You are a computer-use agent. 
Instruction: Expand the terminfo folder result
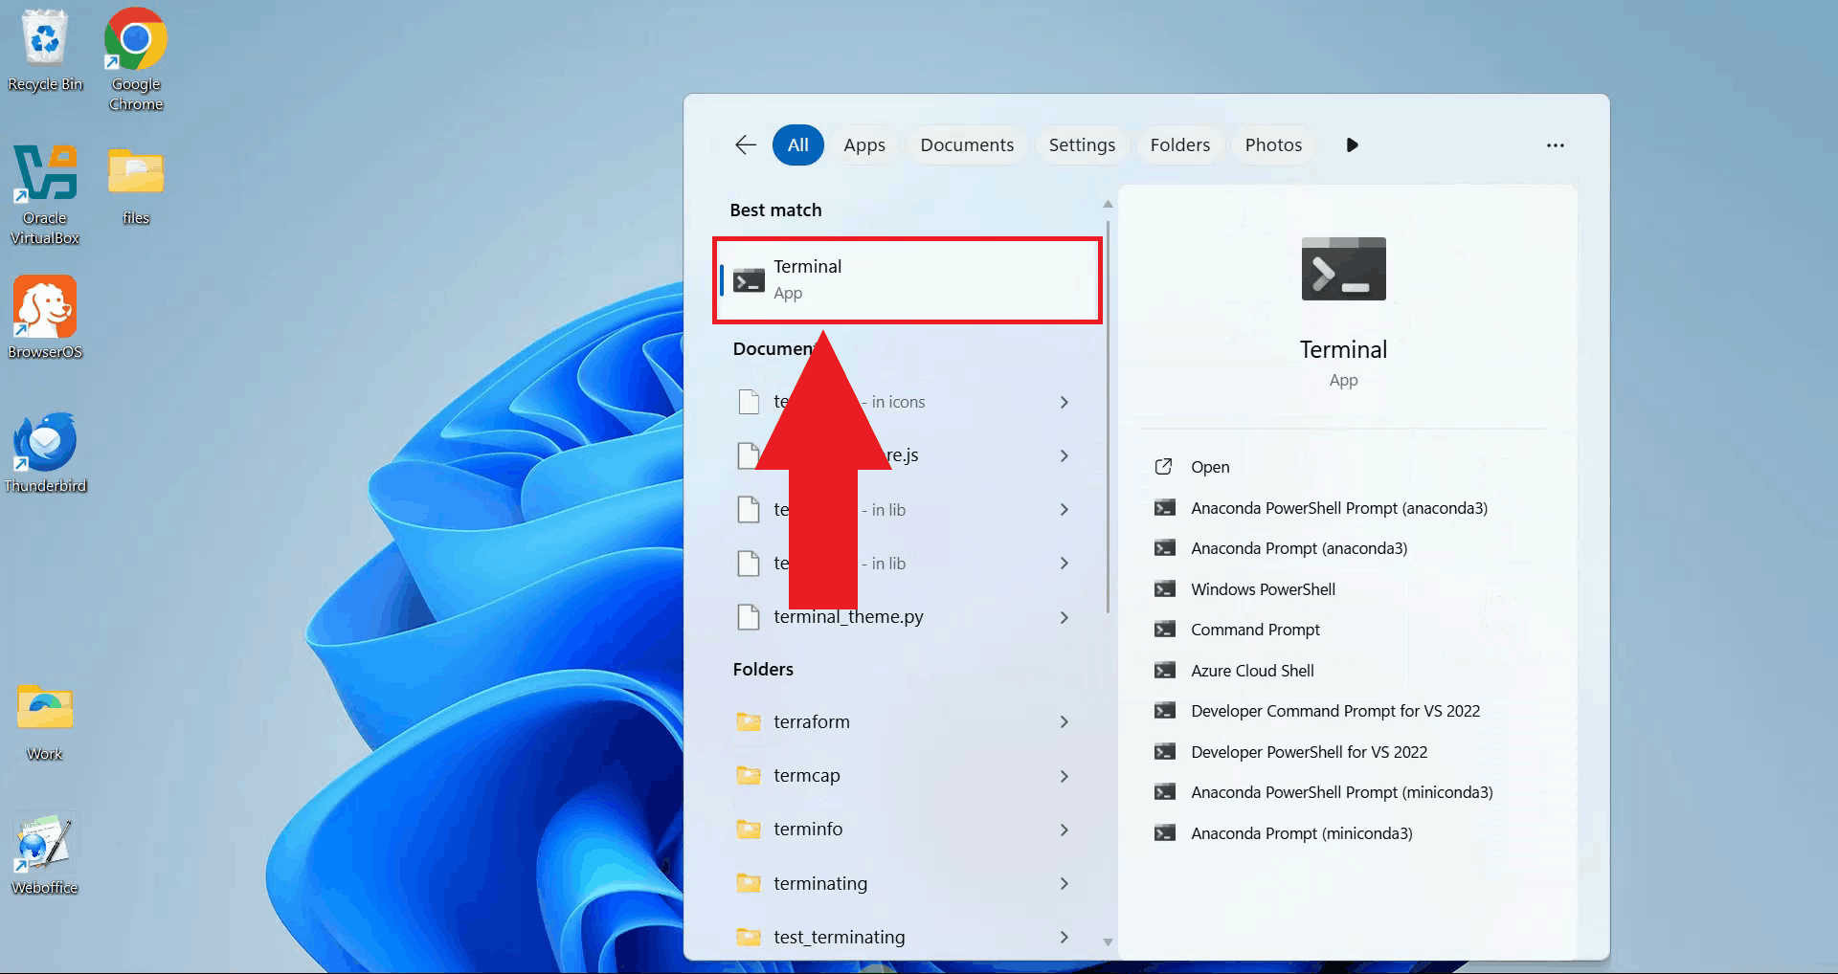(x=1064, y=830)
